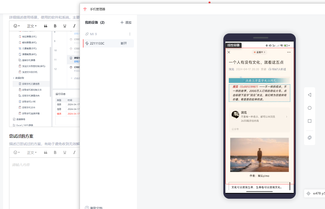This screenshot has height=209, width=325.
Task: Select 屏幕截图(手机) in the command tree
Action: click(x=28, y=54)
